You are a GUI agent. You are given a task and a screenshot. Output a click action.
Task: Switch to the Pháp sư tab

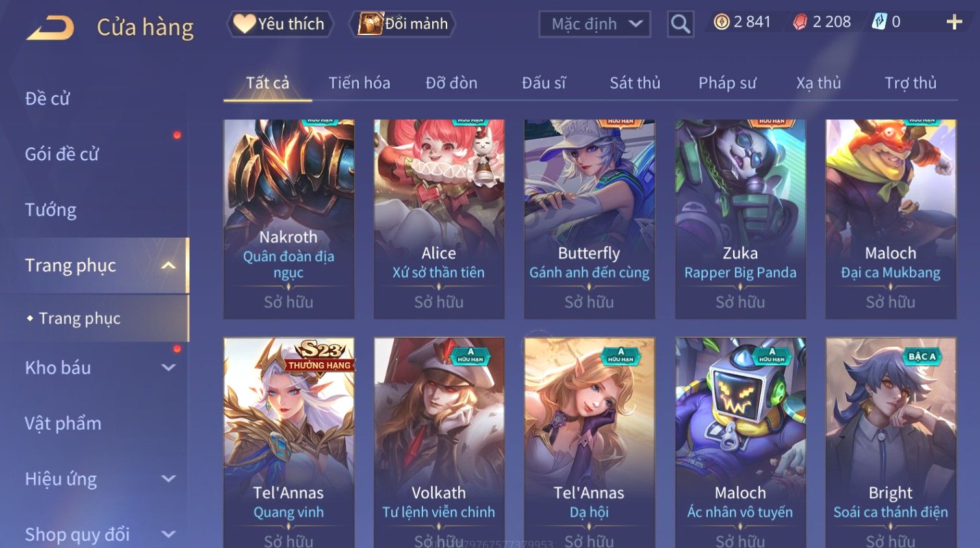tap(727, 83)
